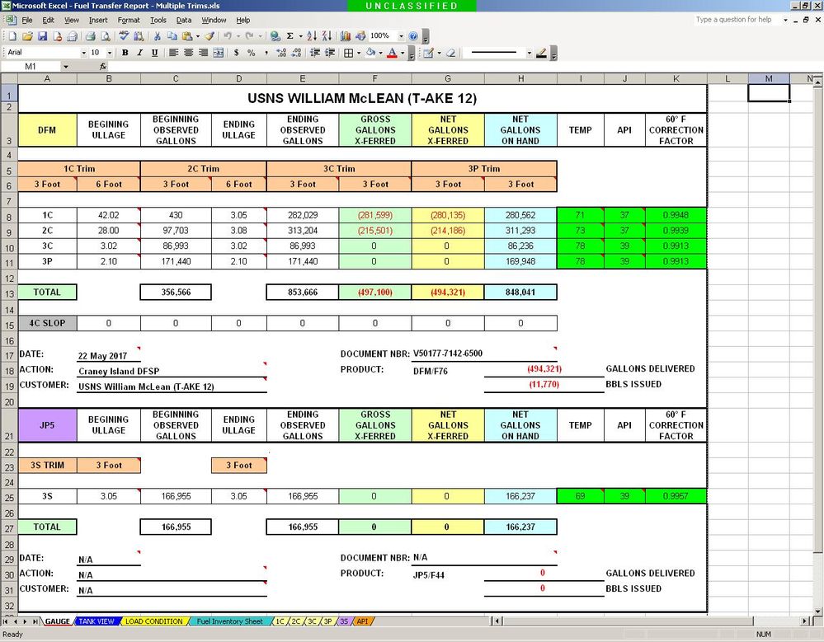
Task: Decrease decimal places icon
Action: coord(296,53)
